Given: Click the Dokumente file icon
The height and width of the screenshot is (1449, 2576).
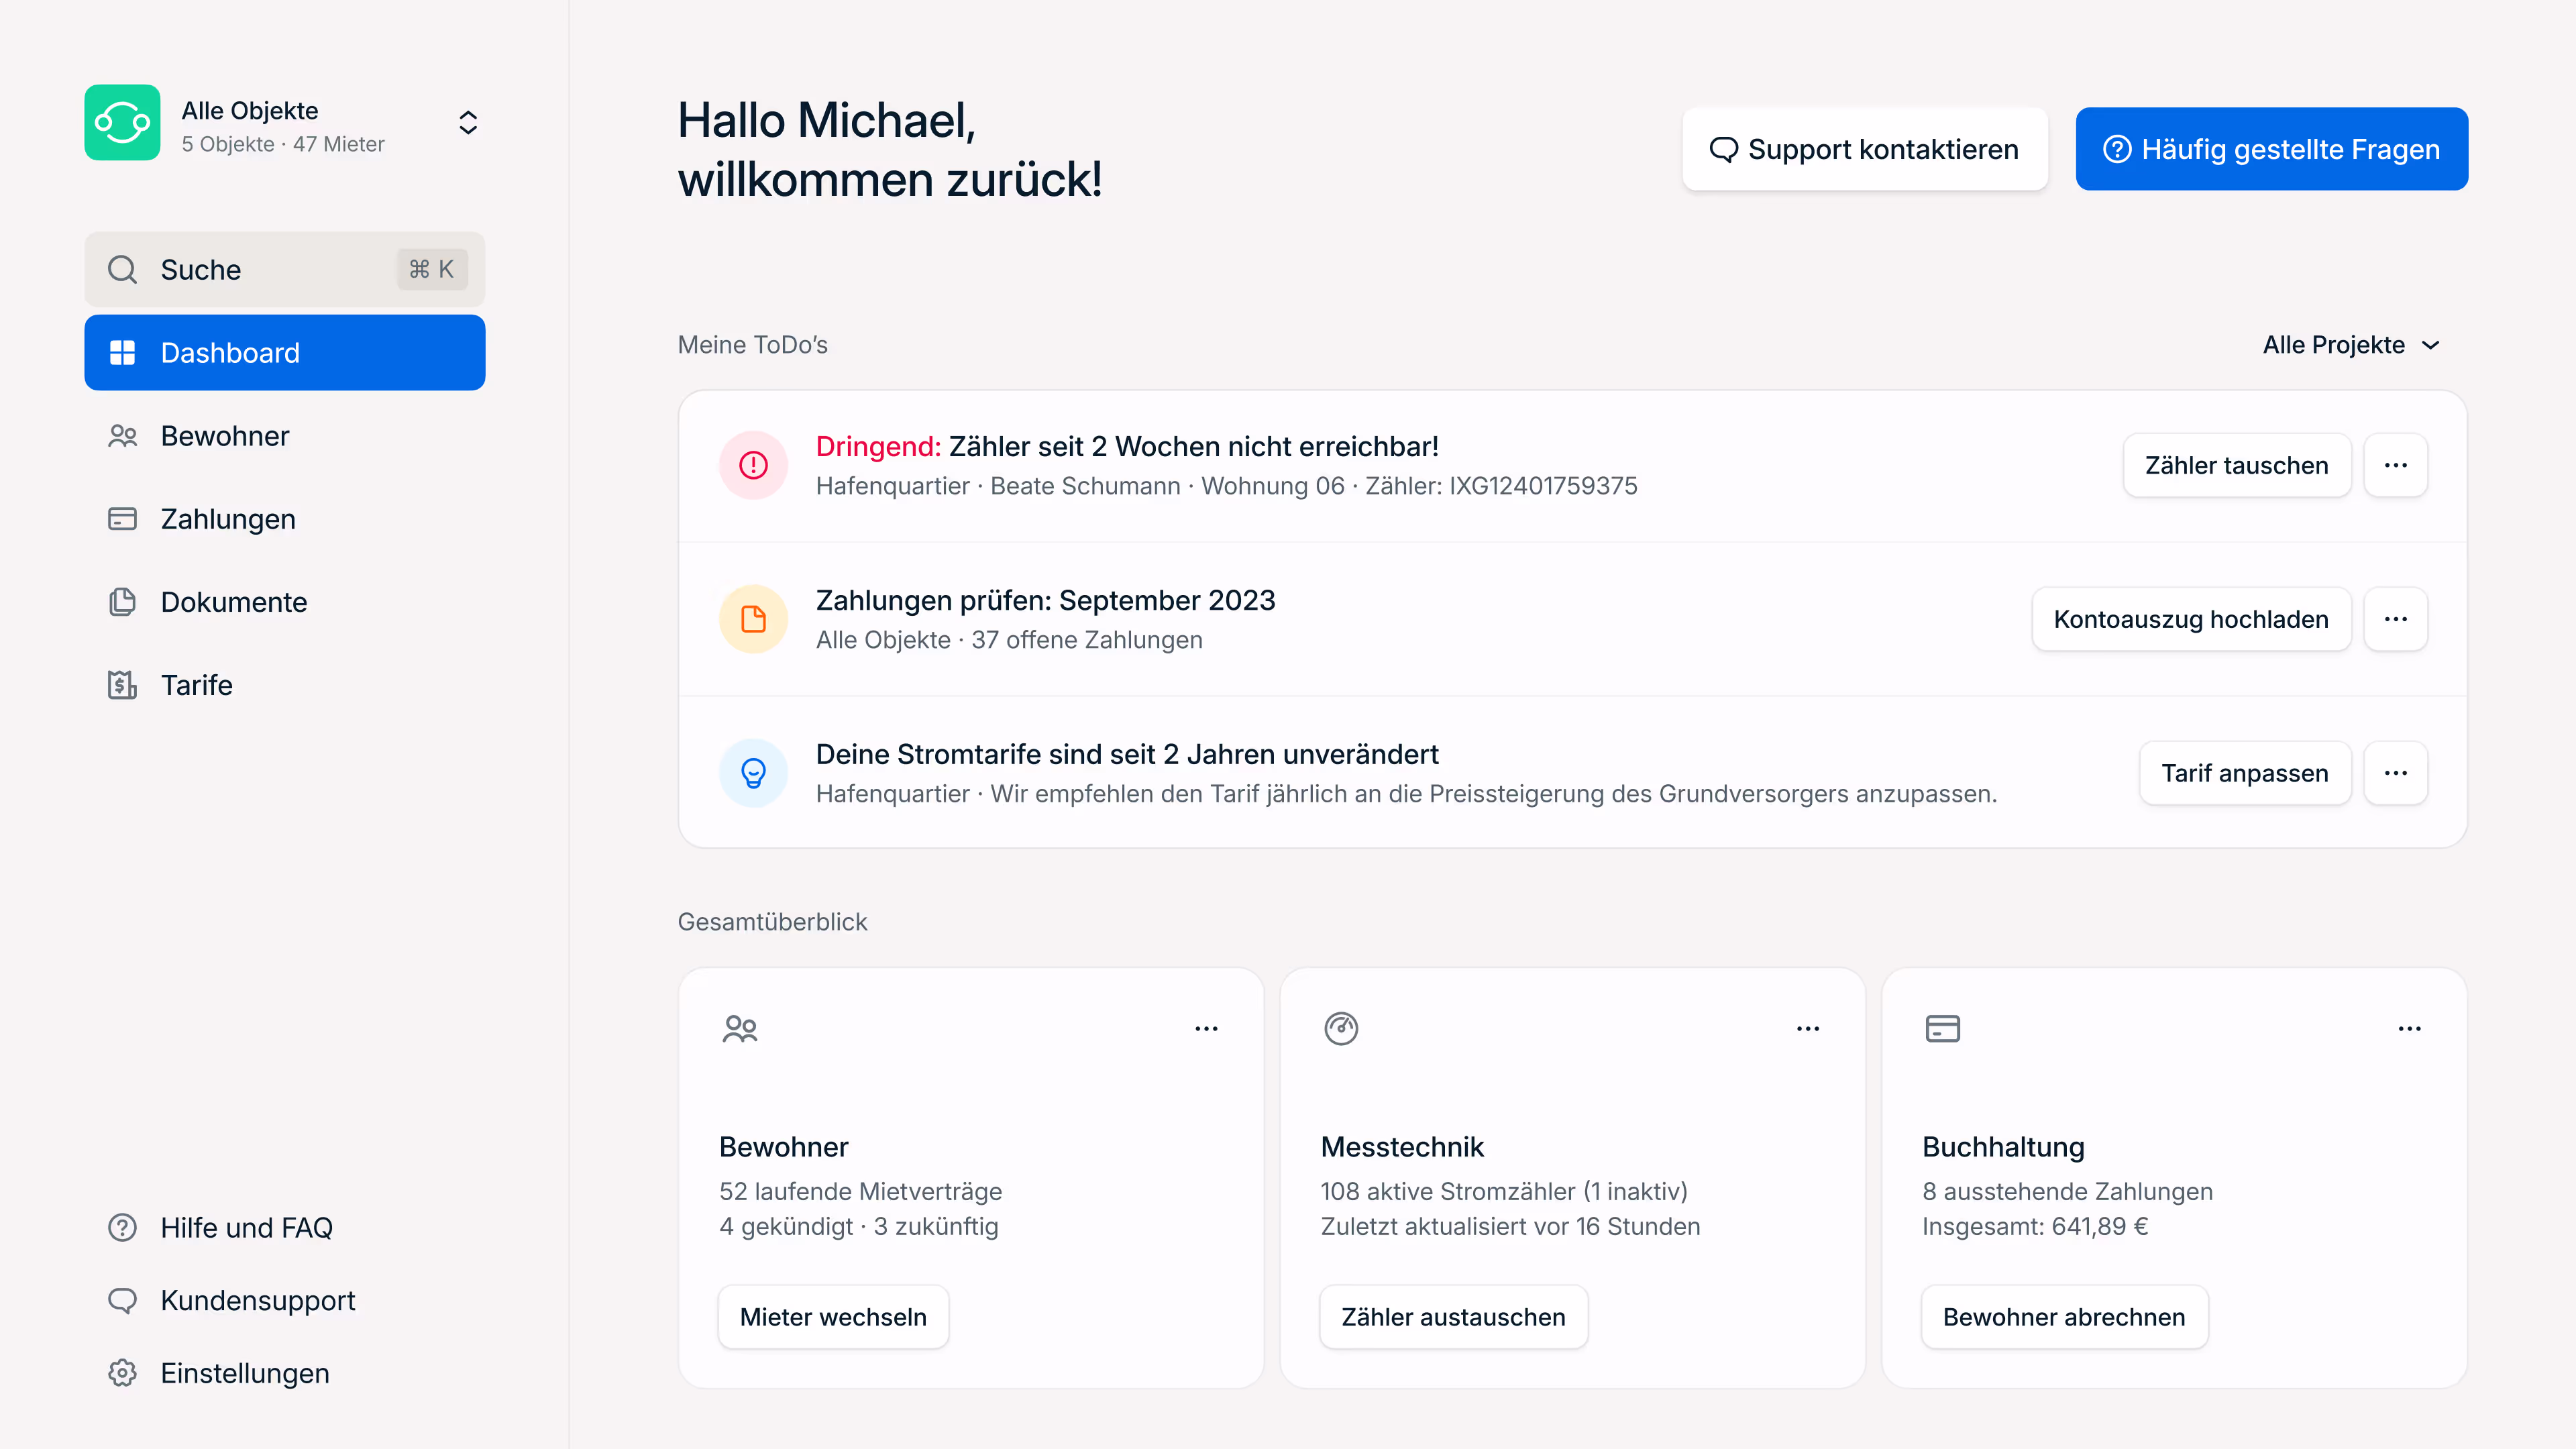Looking at the screenshot, I should [122, 602].
